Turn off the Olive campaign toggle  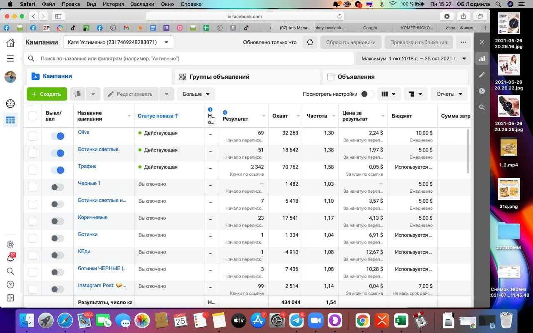57,136
